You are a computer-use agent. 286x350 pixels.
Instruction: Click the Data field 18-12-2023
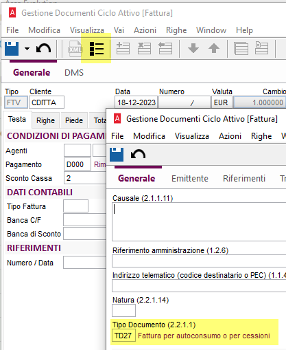(136, 102)
